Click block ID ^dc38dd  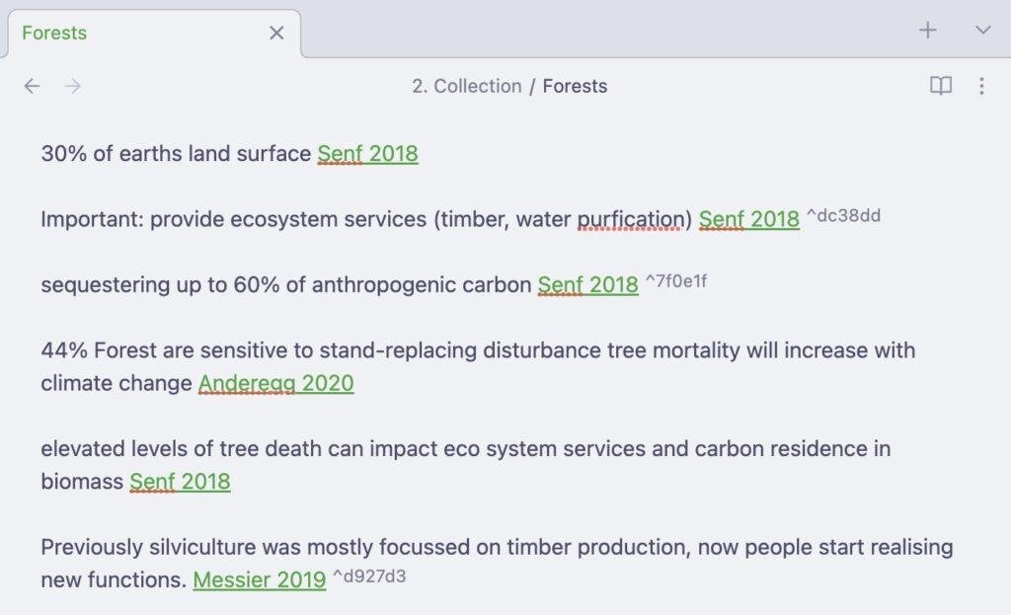coord(843,215)
